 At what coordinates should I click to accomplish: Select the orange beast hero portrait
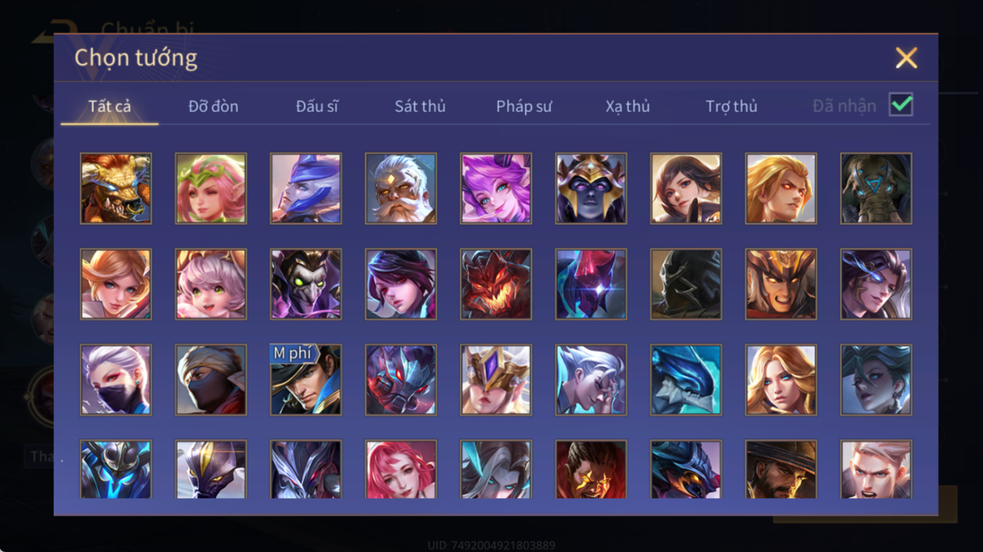pos(116,189)
